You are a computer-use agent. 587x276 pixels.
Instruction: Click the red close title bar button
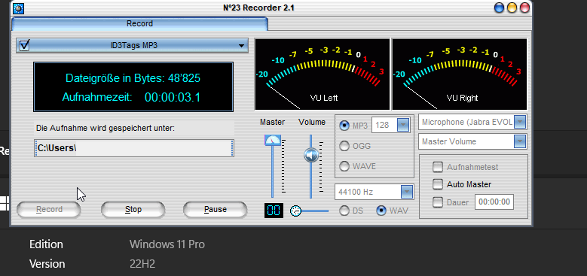click(525, 8)
